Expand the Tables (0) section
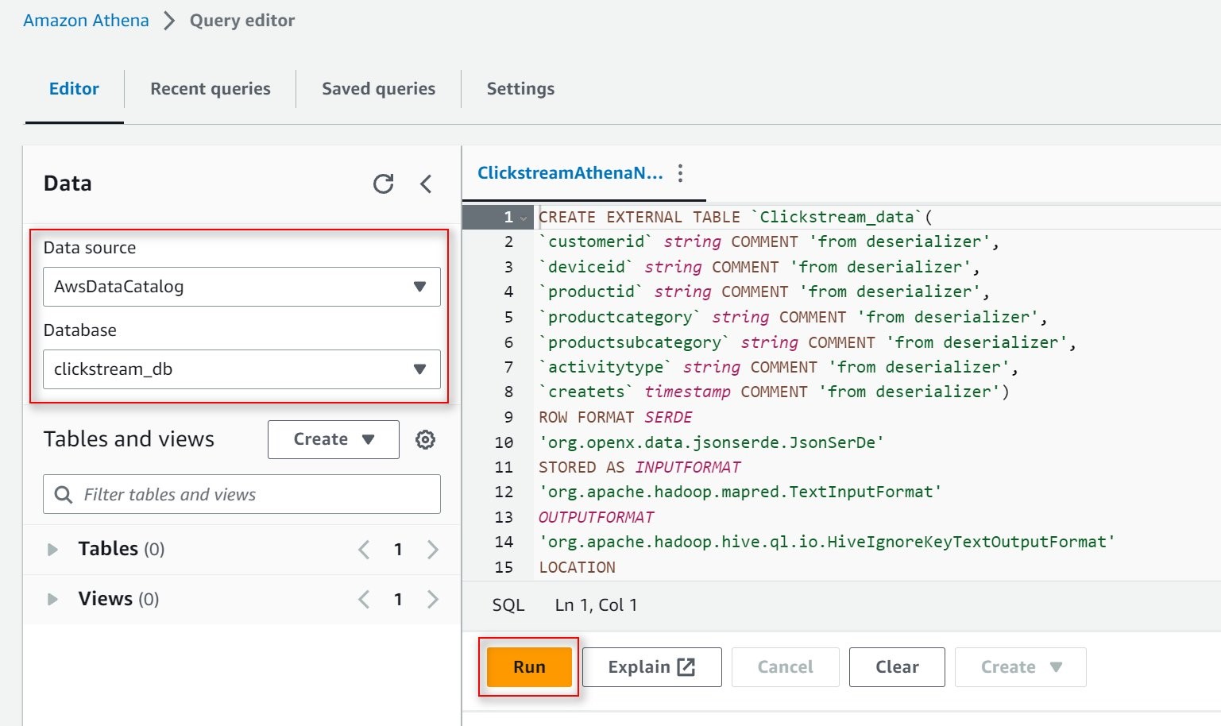Image resolution: width=1221 pixels, height=726 pixels. click(52, 549)
